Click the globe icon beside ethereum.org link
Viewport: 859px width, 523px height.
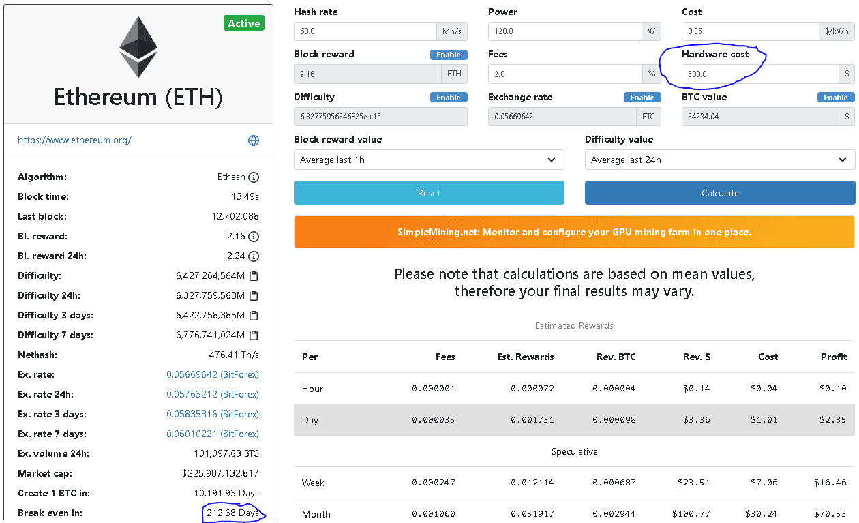pos(254,140)
